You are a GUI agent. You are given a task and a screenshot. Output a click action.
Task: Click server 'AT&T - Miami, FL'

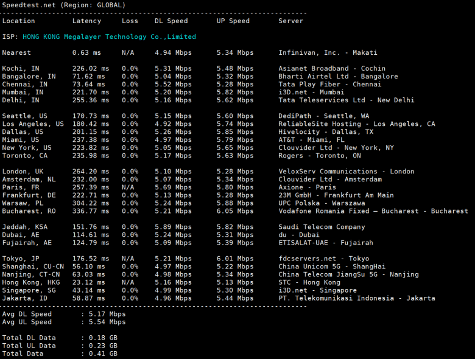coord(311,139)
